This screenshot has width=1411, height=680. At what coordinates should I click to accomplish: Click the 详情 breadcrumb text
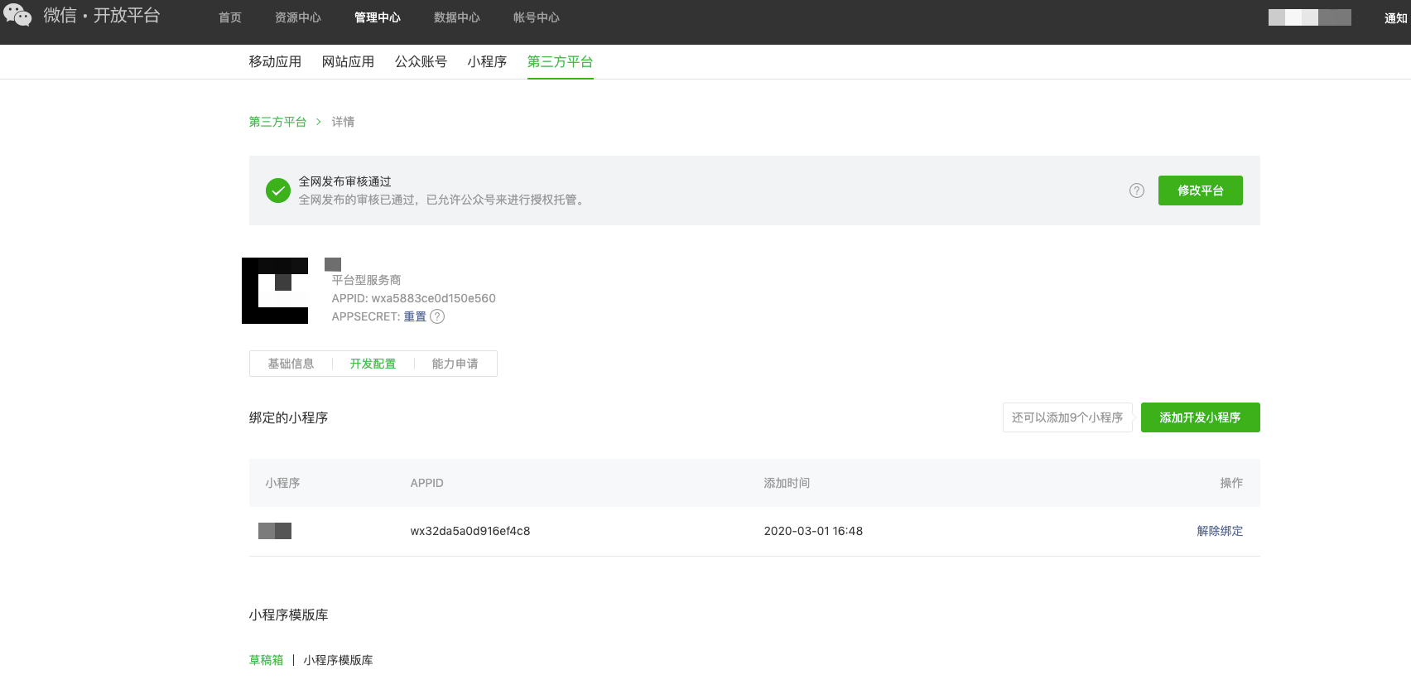coord(344,122)
